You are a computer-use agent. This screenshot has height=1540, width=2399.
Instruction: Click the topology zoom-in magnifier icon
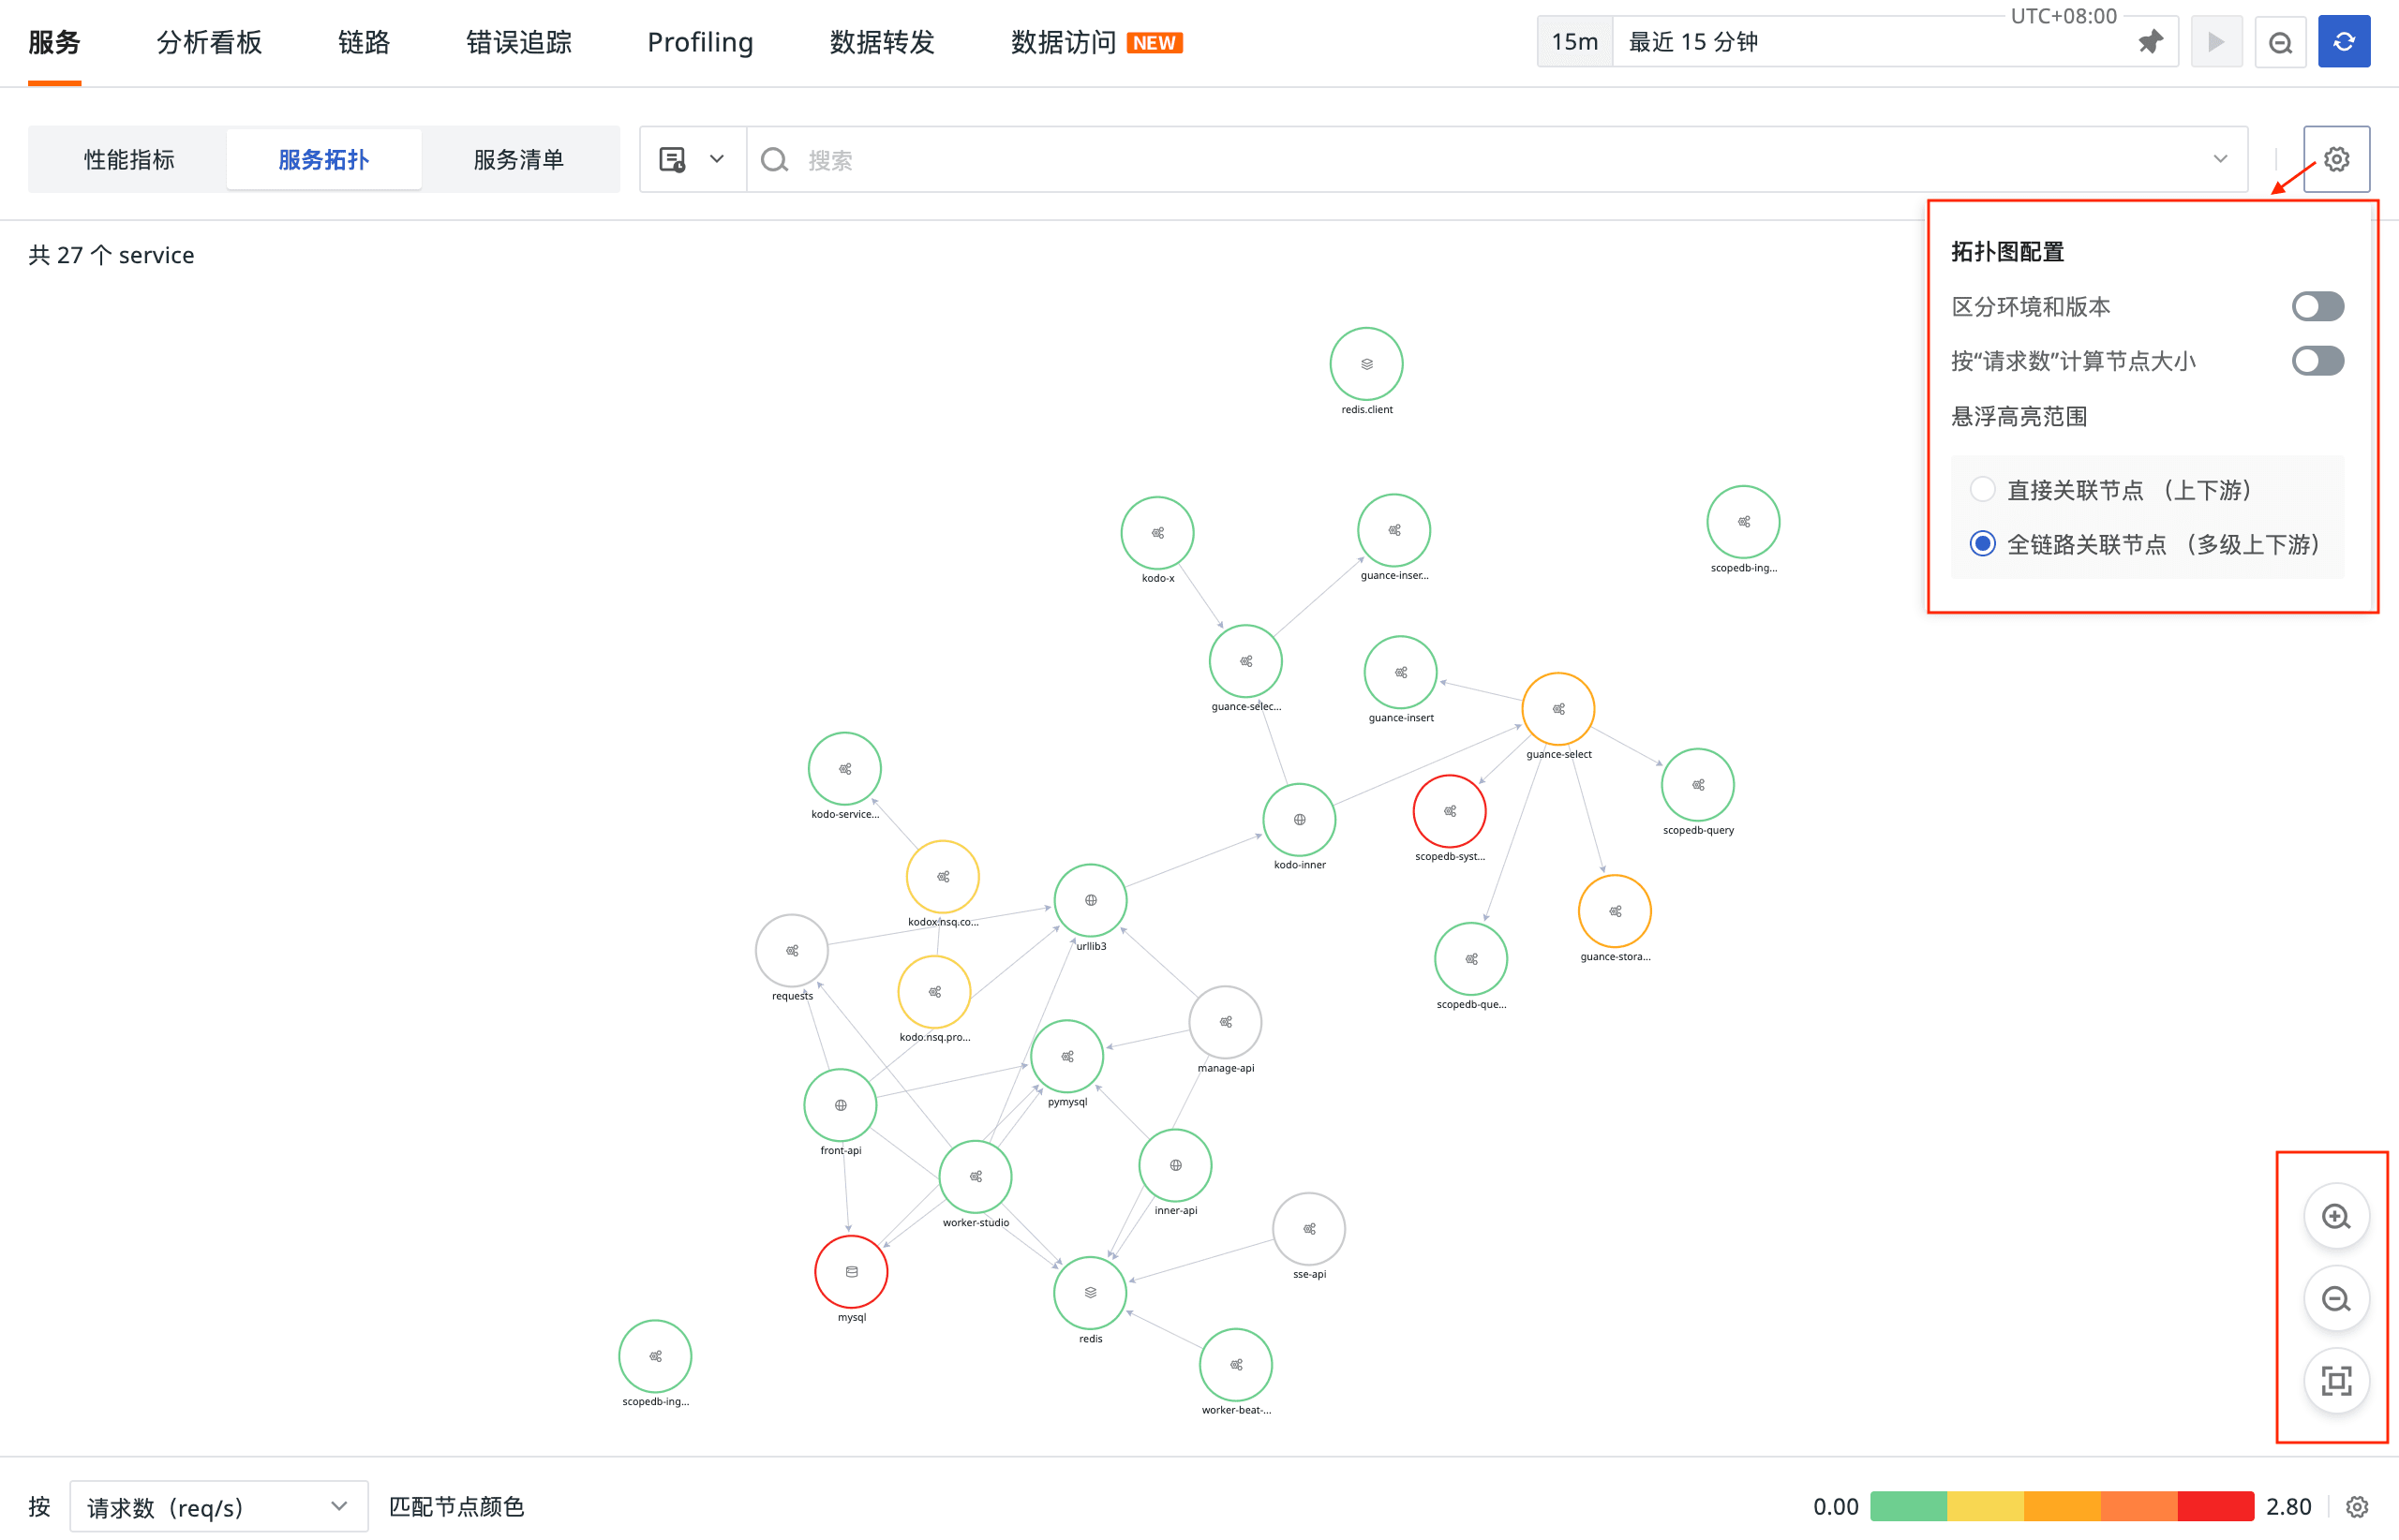pos(2336,1217)
